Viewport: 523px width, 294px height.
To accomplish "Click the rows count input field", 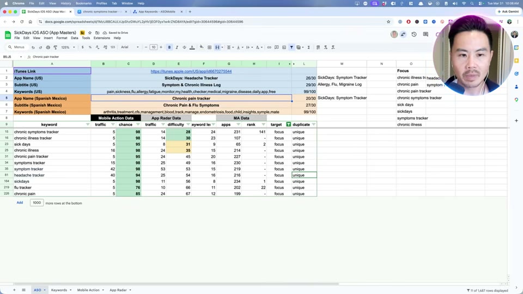I will tap(37, 203).
